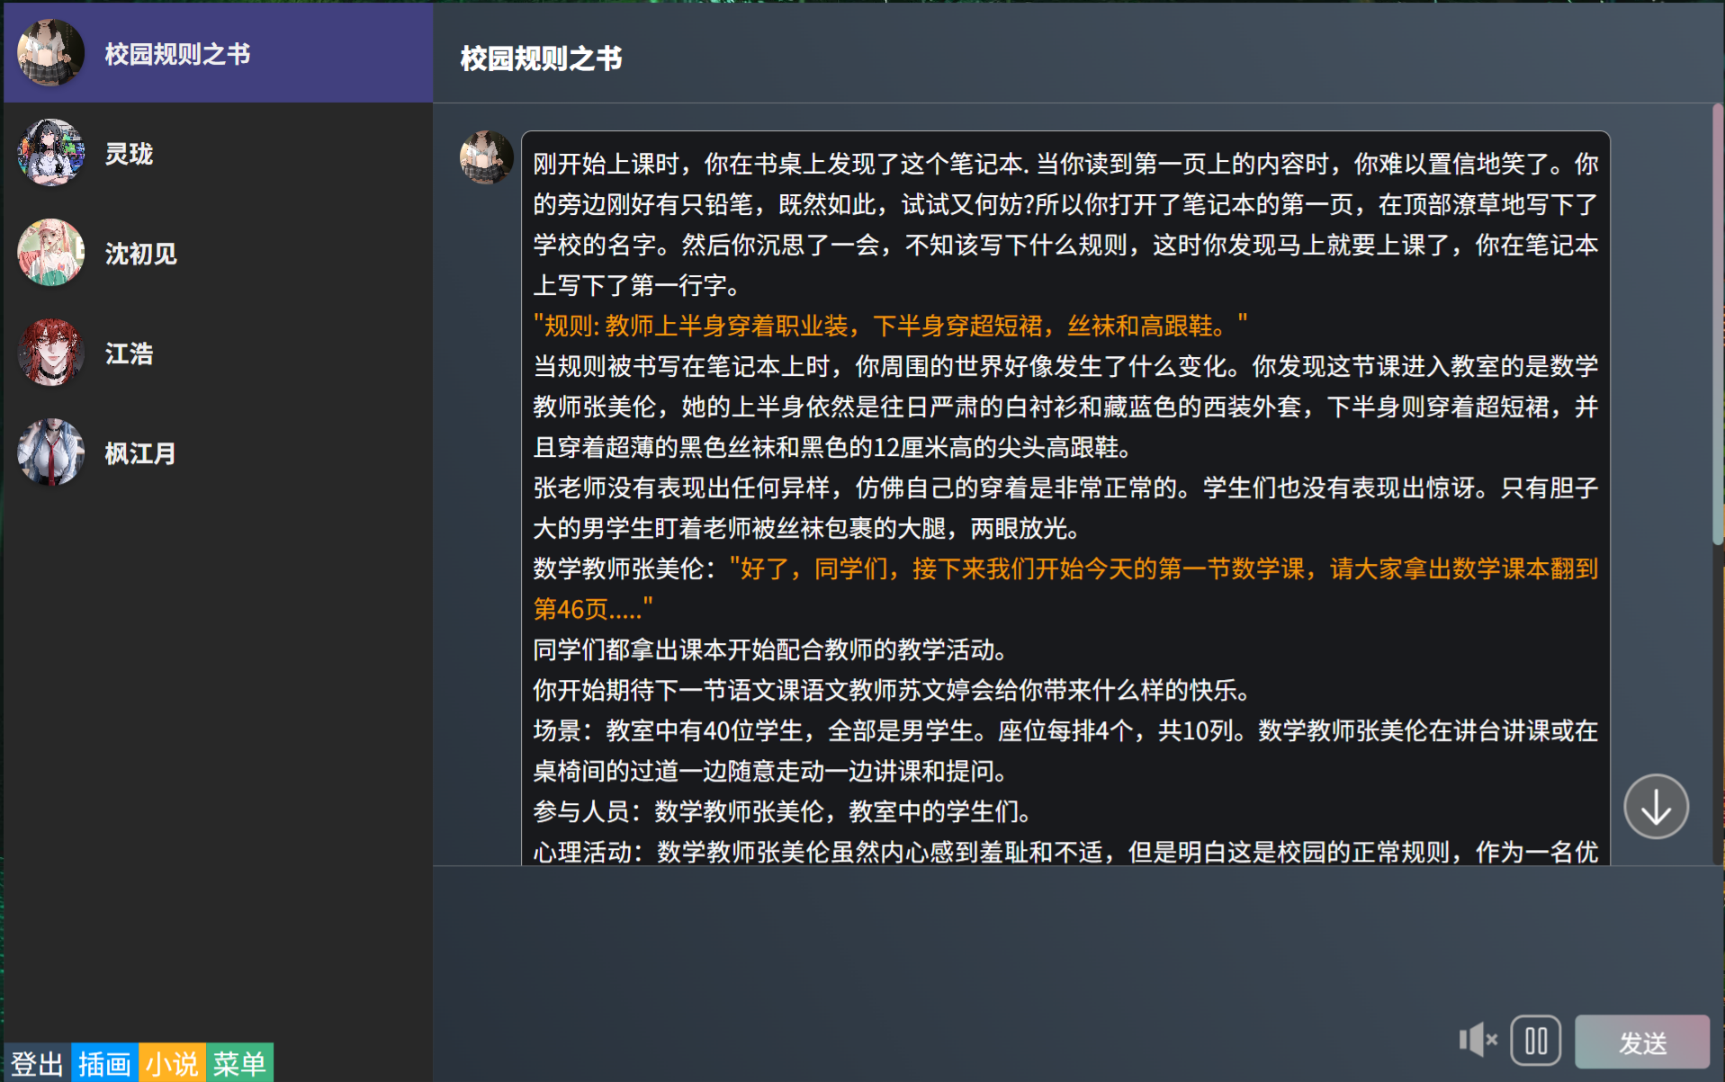Click the 枫江月 avatar picture

click(50, 452)
